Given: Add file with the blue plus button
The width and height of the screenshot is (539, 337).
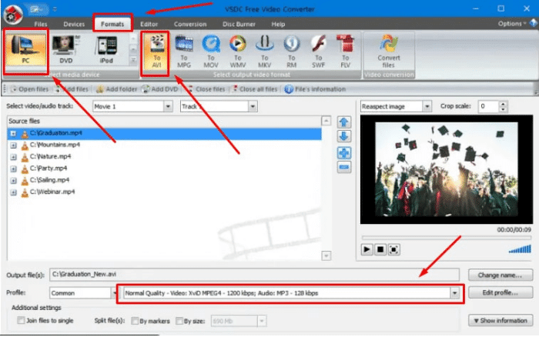Looking at the screenshot, I should point(343,152).
